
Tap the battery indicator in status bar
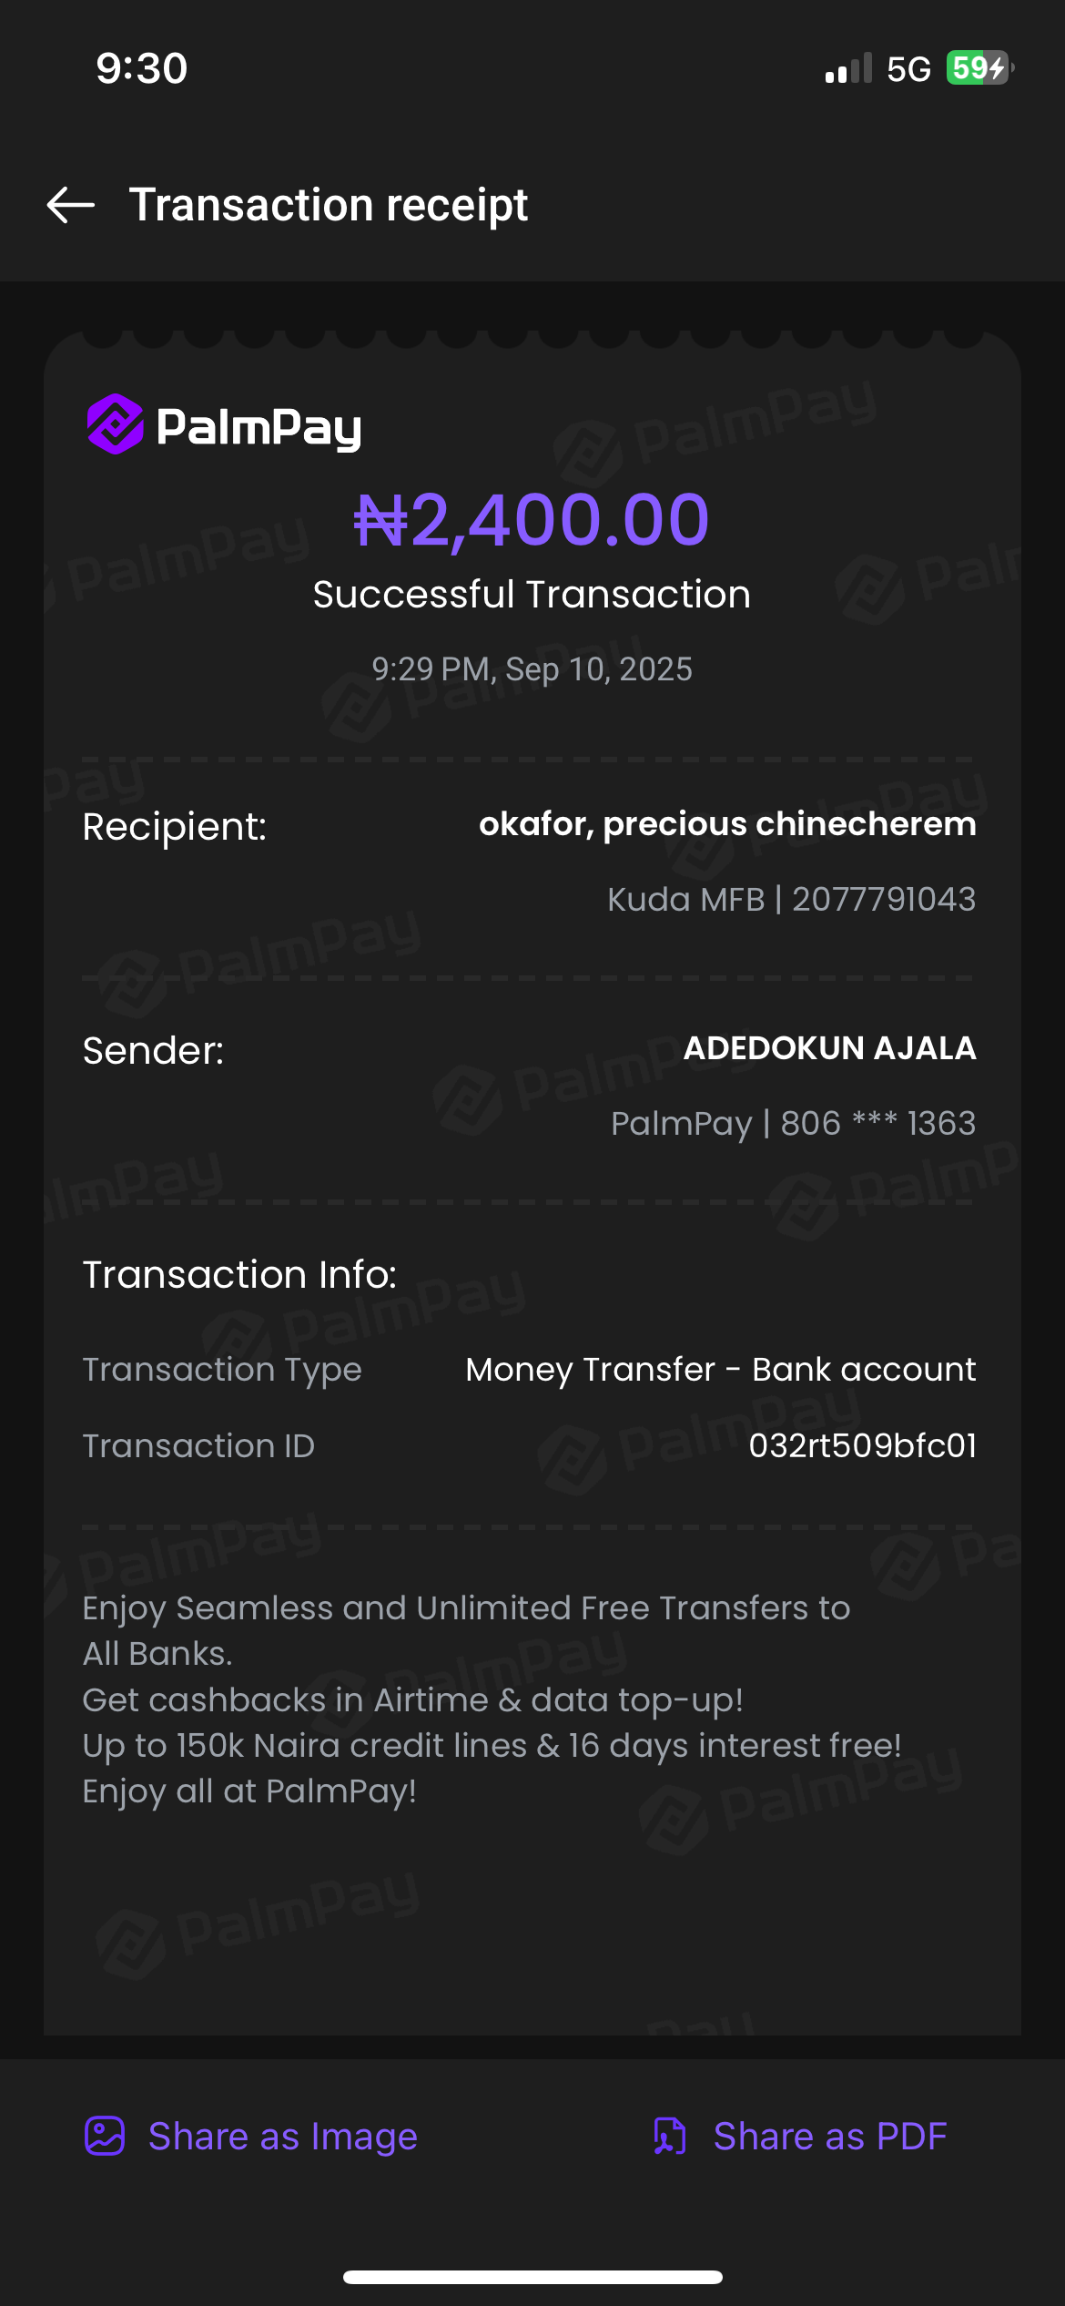click(979, 68)
